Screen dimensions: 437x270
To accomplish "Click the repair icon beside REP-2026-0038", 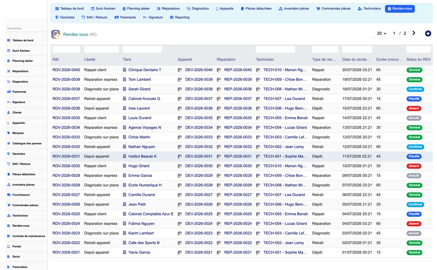I will coord(219,89).
